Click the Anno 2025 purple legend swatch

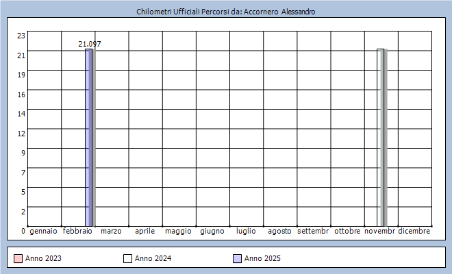(236, 258)
